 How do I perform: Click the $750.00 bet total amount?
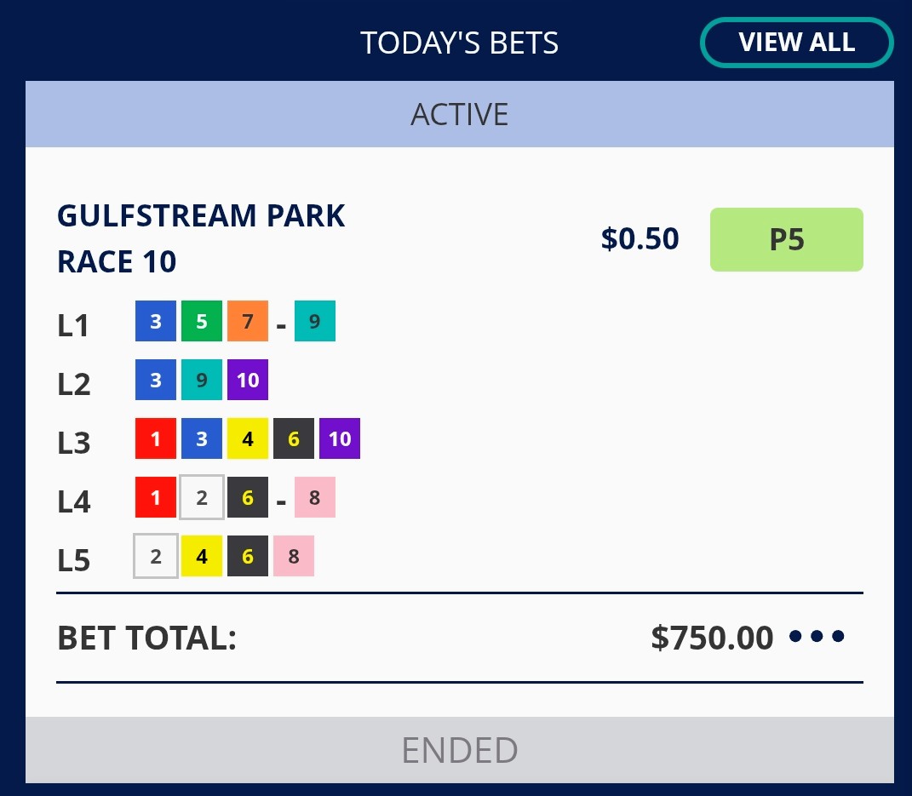(712, 637)
